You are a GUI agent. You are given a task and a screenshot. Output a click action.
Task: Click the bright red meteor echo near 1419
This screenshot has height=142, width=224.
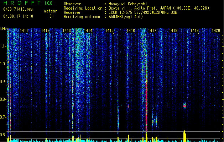(x=185, y=106)
